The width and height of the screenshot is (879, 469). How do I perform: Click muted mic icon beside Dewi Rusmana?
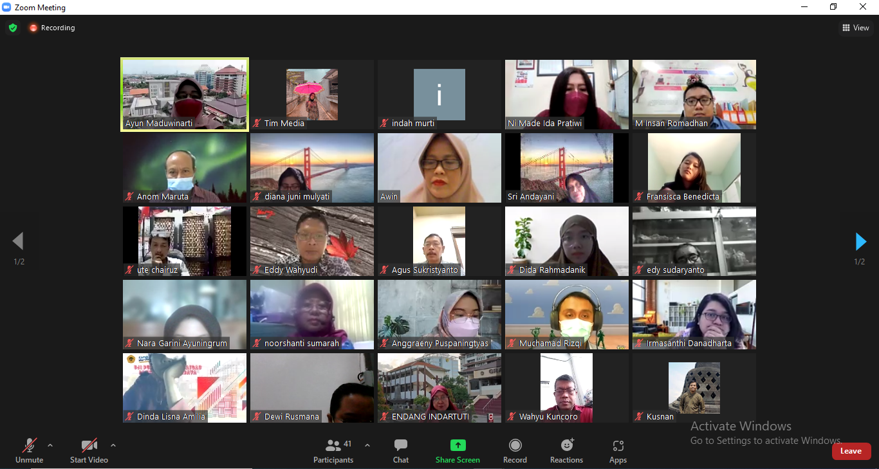[x=257, y=416]
